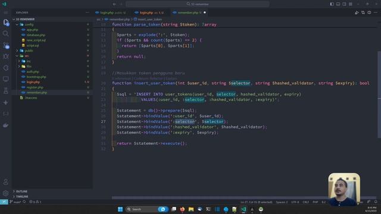The width and height of the screenshot is (381, 214).
Task: Open the Extensions view in activity bar
Action: (x=5, y=68)
